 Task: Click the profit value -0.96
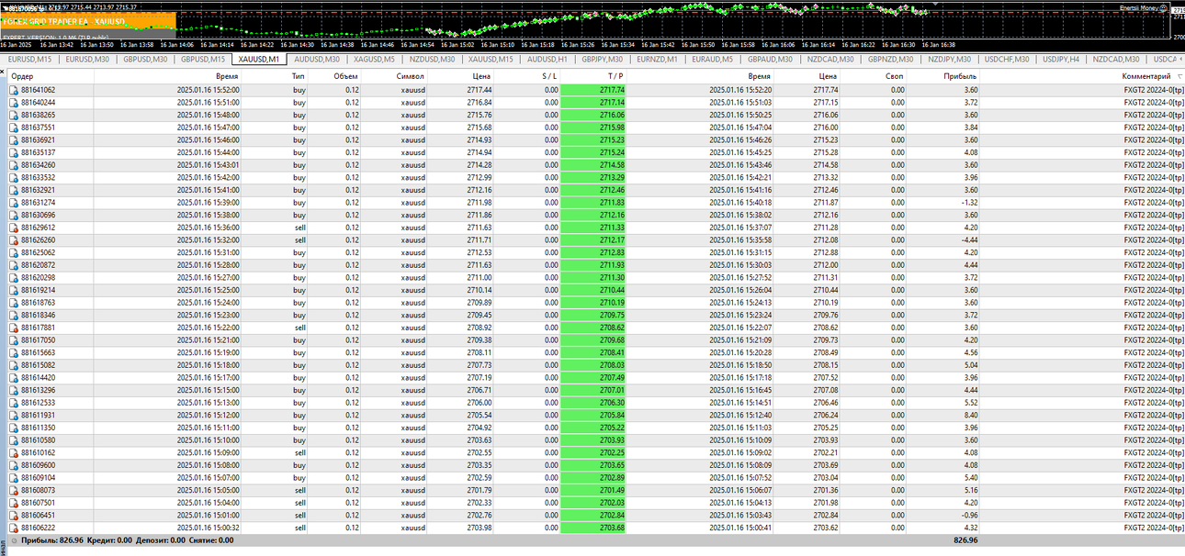click(969, 515)
